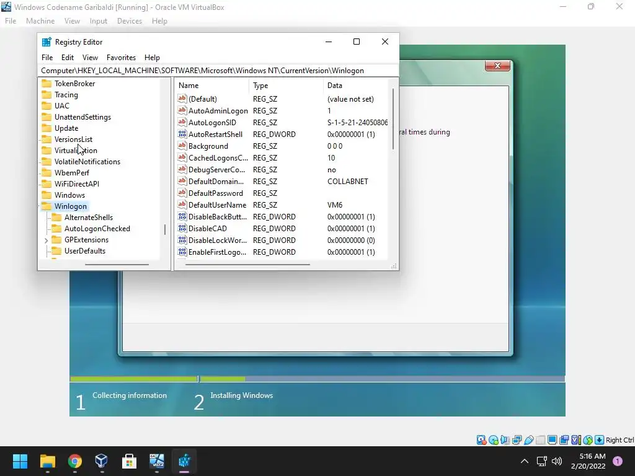
Task: Open File Explorer from the taskbar
Action: (47, 461)
